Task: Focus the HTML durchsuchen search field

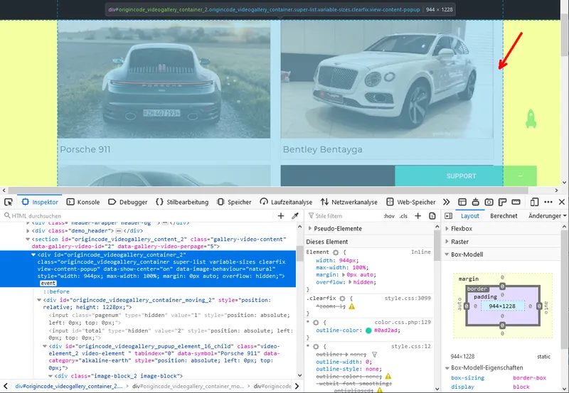Action: pos(138,216)
